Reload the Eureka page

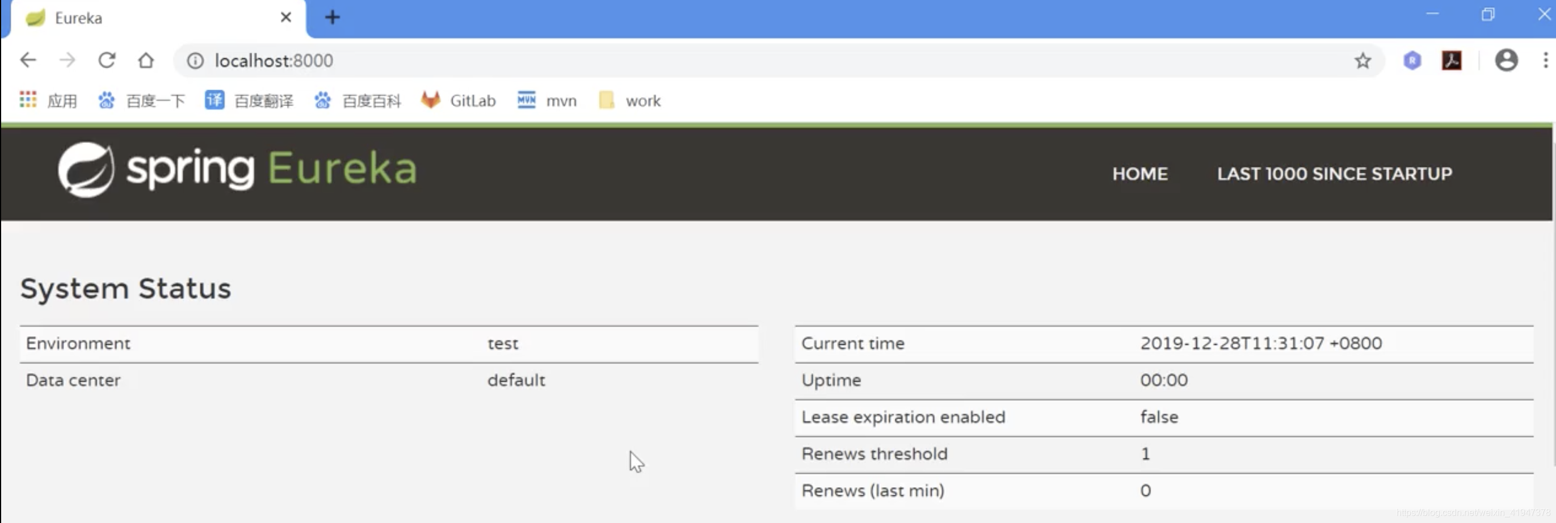(x=107, y=60)
